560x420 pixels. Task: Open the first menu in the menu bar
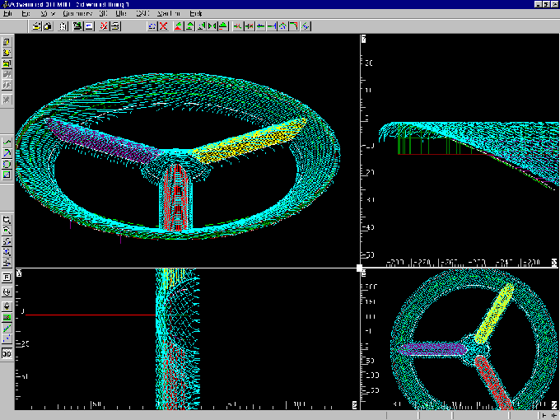tap(7, 13)
